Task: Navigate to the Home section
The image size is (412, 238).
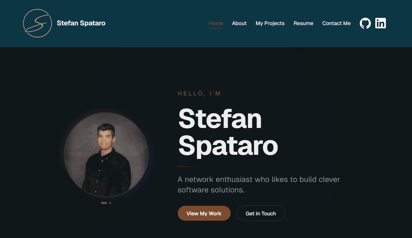Action: [x=216, y=23]
